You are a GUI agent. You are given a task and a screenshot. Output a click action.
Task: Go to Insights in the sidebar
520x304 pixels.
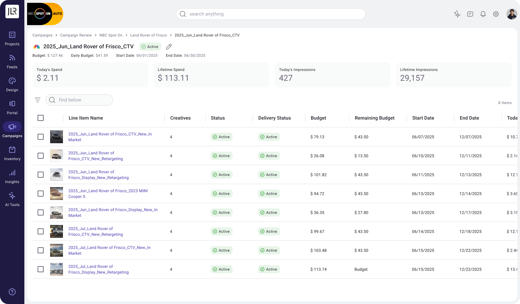point(12,176)
